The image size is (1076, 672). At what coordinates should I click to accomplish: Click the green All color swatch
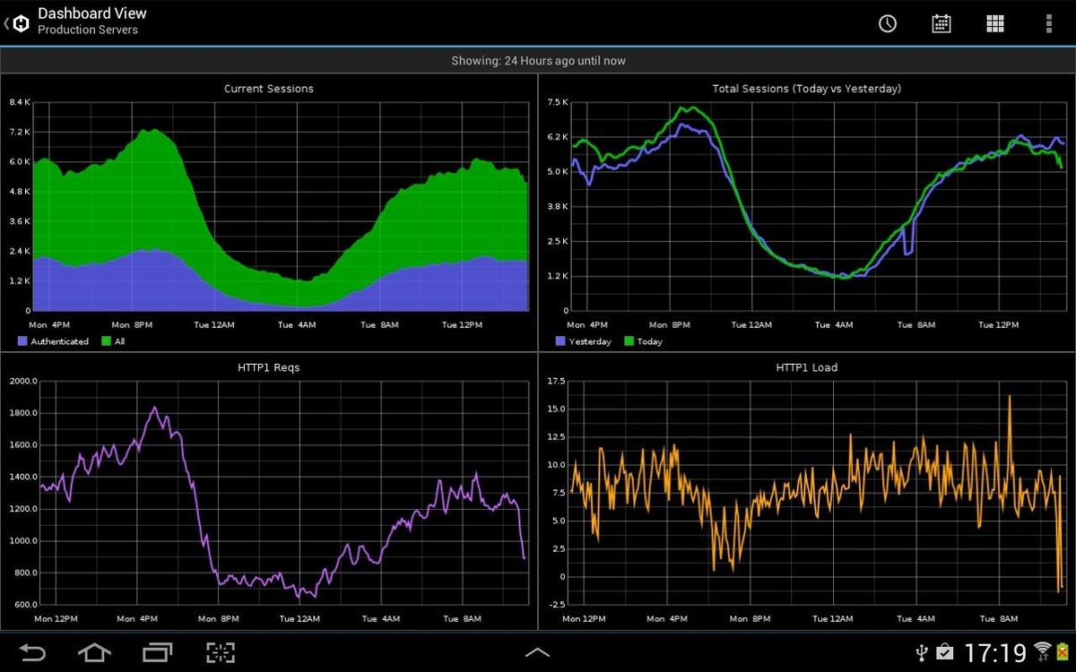[x=104, y=341]
